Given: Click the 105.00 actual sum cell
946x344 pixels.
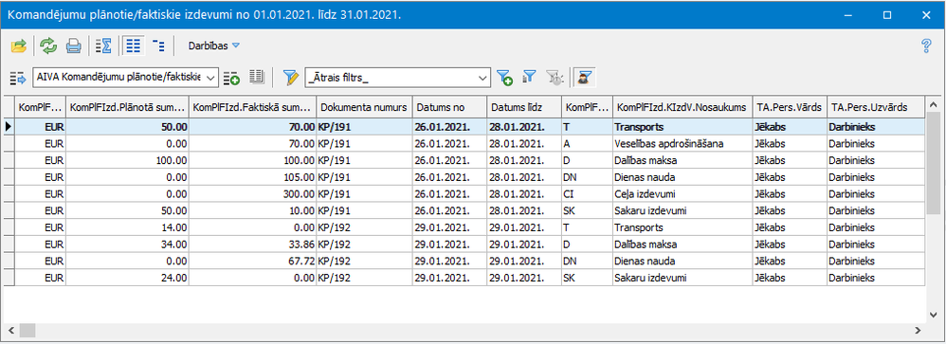Looking at the screenshot, I should click(253, 177).
